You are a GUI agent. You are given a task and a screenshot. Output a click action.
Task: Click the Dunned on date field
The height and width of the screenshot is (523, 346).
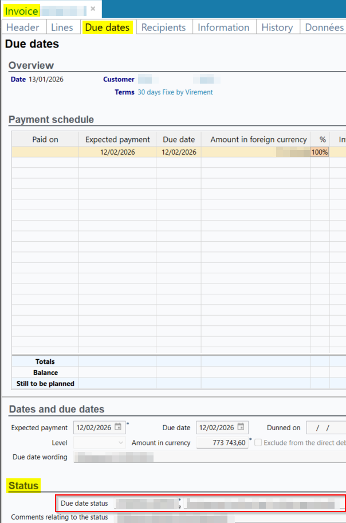[x=325, y=428]
